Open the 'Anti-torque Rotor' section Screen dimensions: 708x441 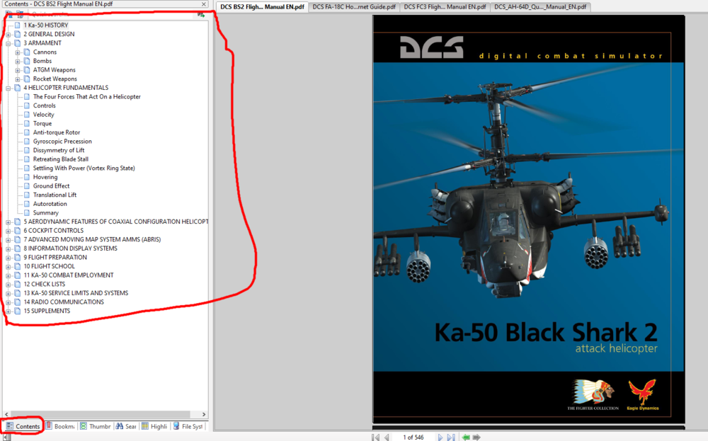[x=57, y=132]
